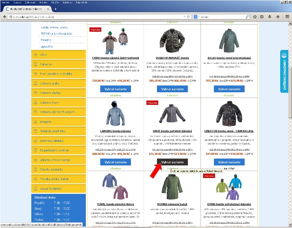The image size is (292, 228).
Task: Open the Google search engine dropdown
Action: [x=196, y=17]
